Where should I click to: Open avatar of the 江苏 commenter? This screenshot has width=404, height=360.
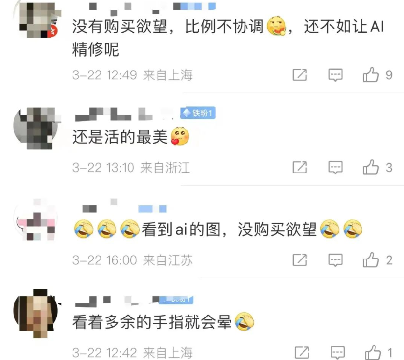tap(35, 219)
